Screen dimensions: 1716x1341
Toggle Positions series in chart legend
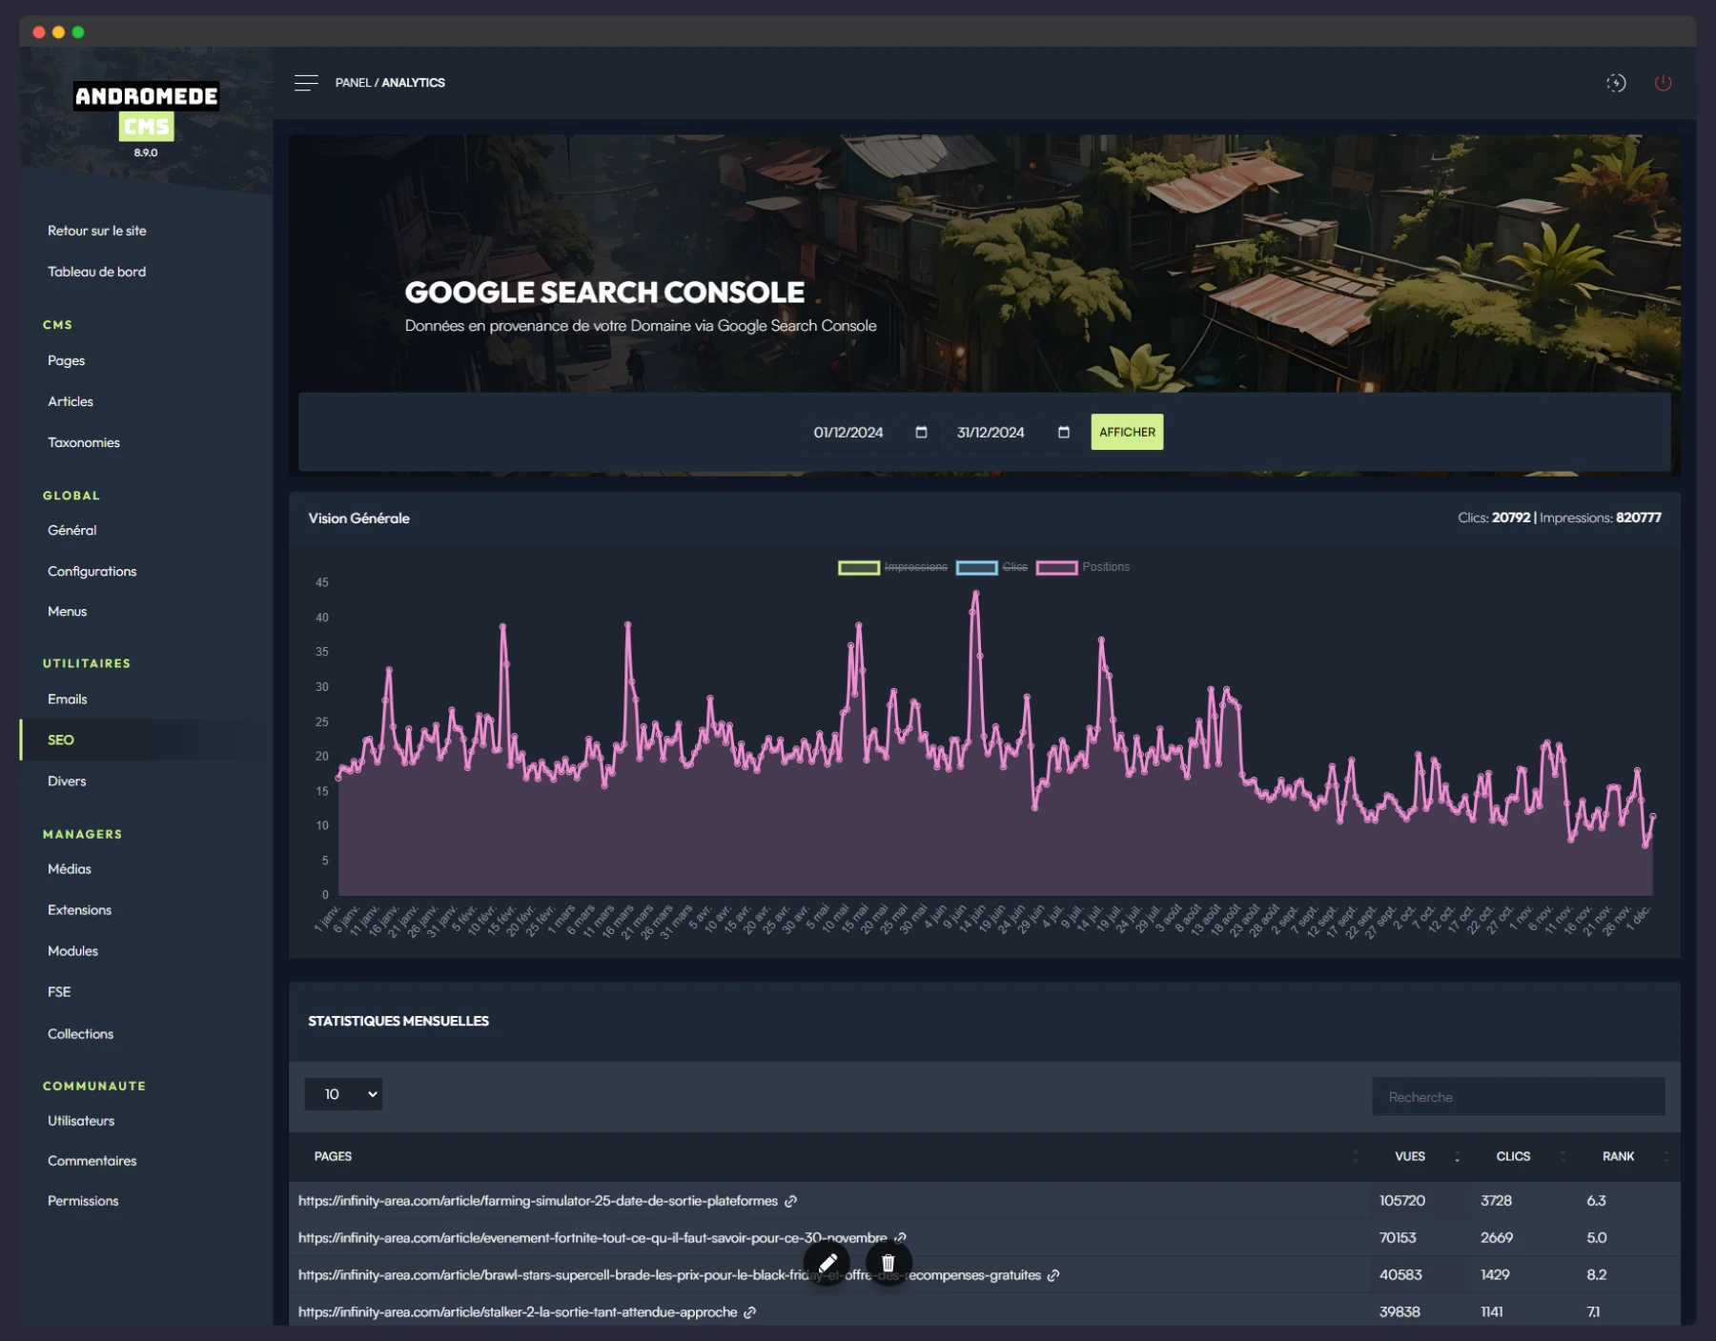1083,567
